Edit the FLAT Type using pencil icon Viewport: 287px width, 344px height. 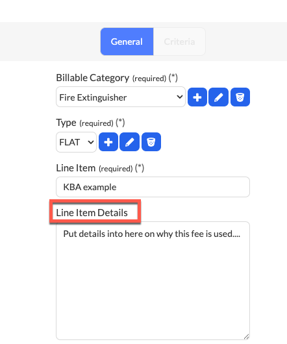click(129, 142)
